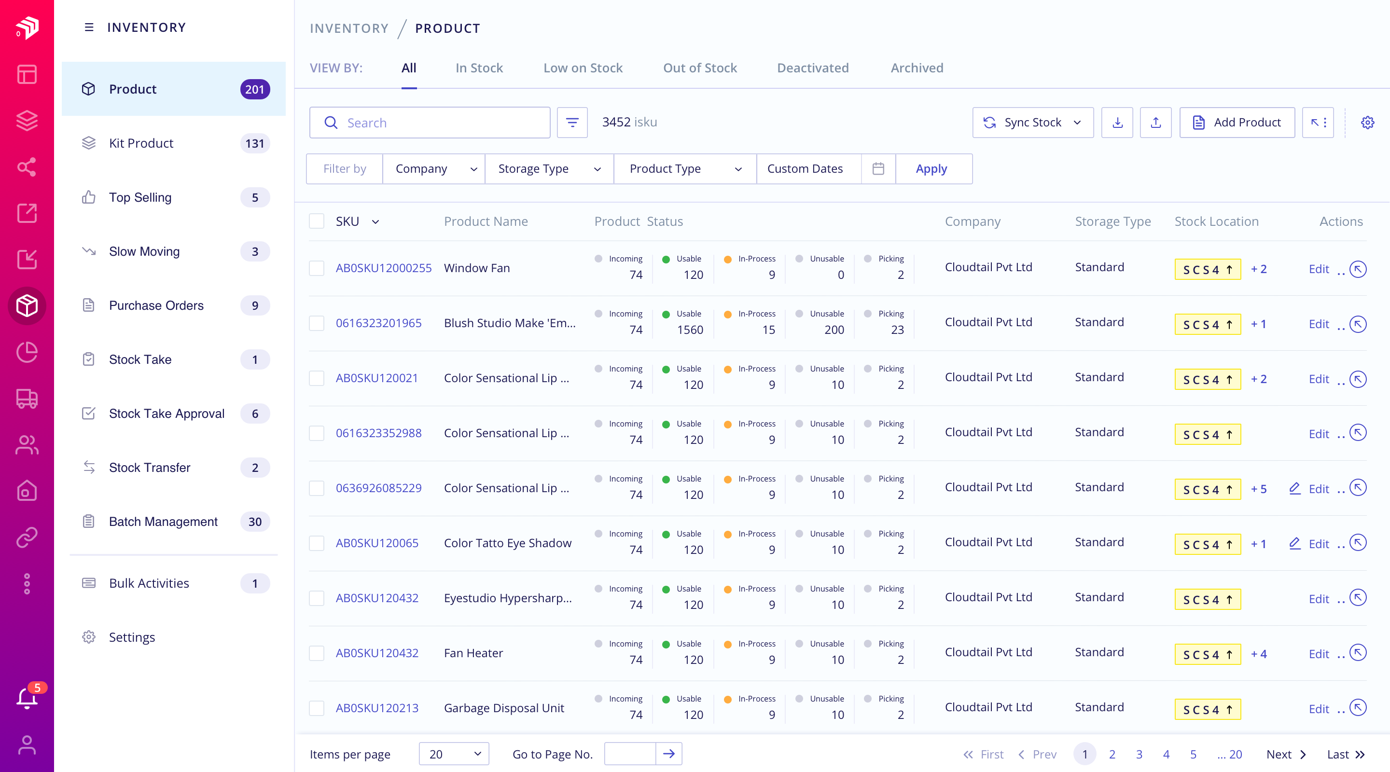Click the user profile icon at bottom
Image resolution: width=1390 pixels, height=772 pixels.
pyautogui.click(x=27, y=745)
